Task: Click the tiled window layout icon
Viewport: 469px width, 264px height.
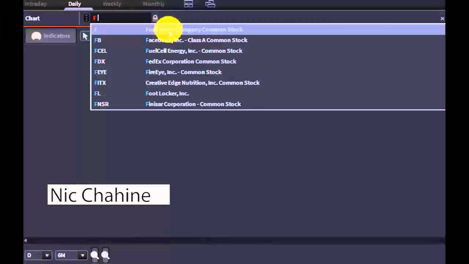Action: pyautogui.click(x=188, y=4)
